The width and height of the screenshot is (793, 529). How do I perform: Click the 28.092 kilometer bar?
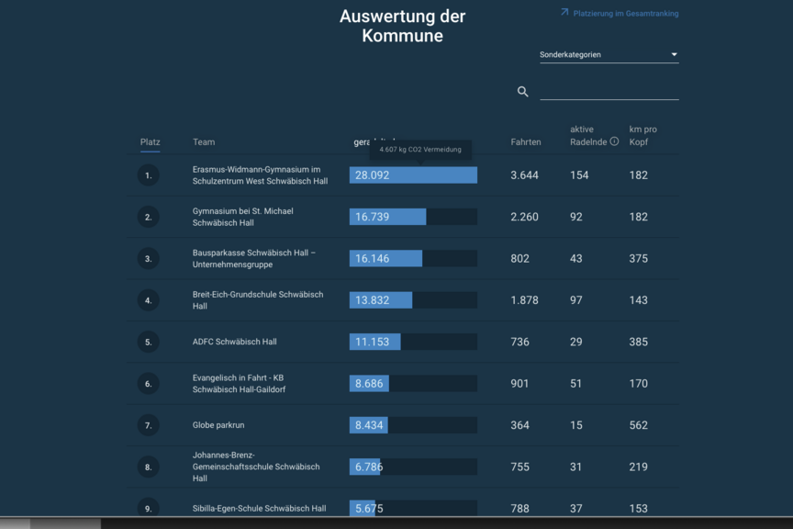tap(413, 175)
